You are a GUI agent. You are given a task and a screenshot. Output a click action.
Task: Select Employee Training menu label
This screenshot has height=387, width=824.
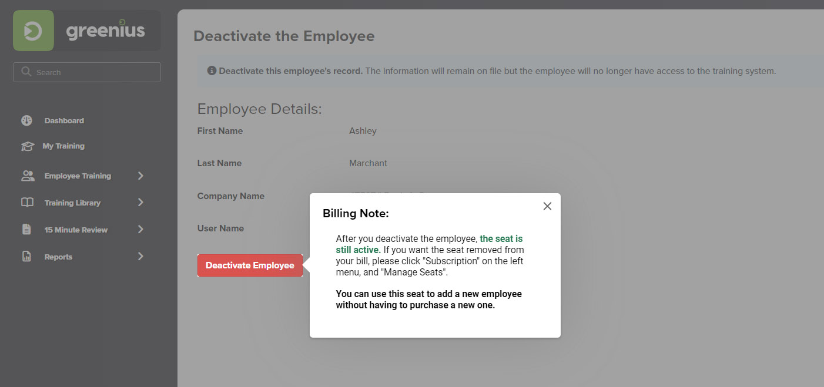[78, 176]
